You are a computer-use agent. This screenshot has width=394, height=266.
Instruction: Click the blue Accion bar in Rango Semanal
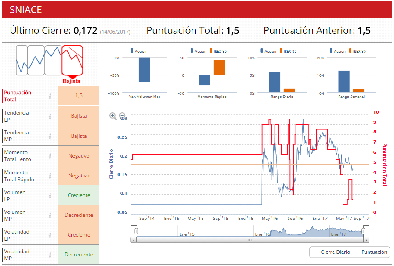click(344, 82)
